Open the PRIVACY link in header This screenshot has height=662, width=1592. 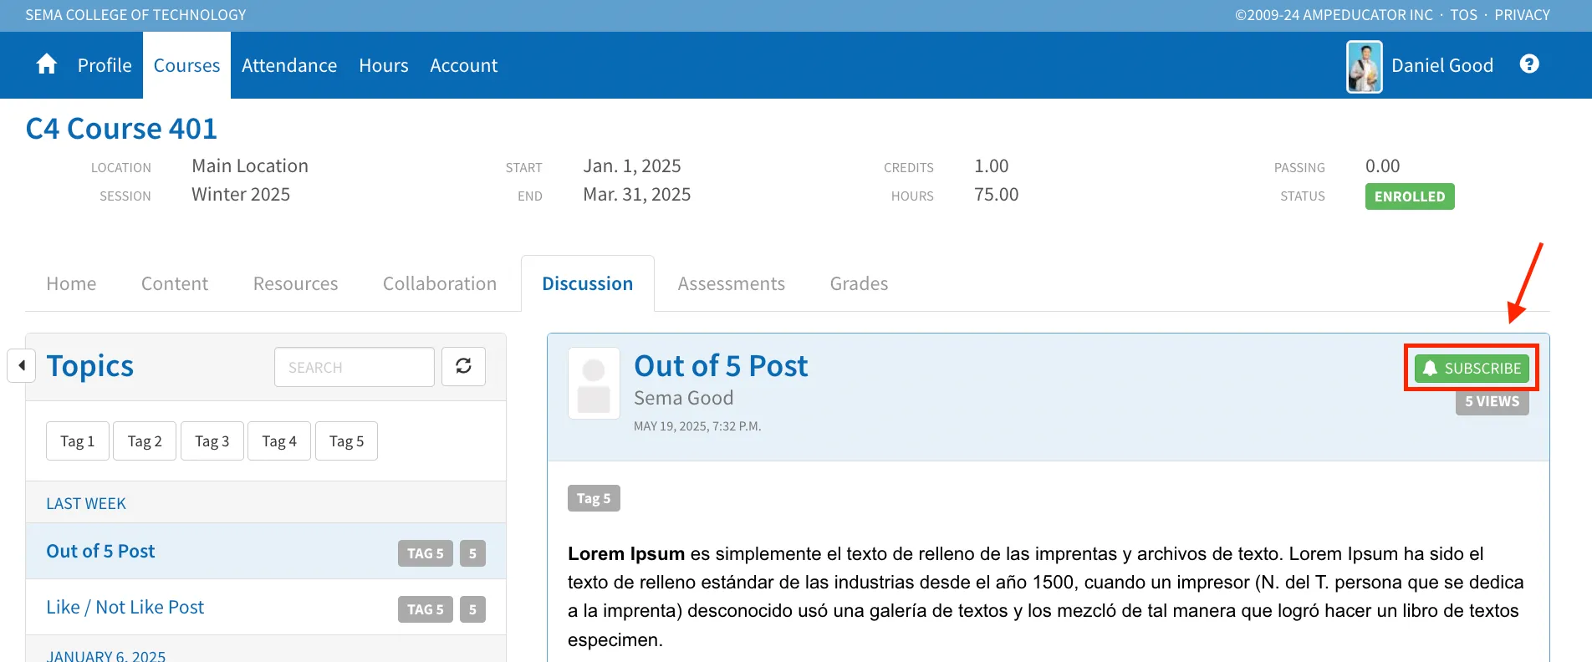point(1522,15)
